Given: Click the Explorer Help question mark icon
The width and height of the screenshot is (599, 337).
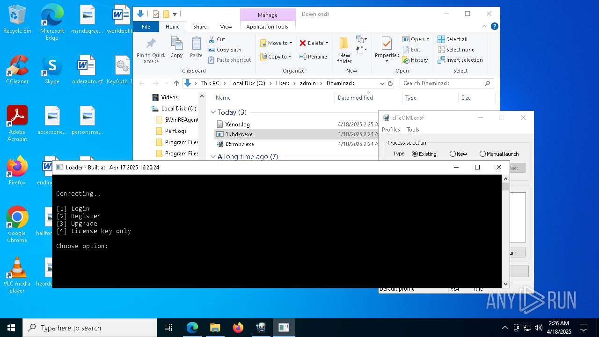Looking at the screenshot, I should point(494,27).
